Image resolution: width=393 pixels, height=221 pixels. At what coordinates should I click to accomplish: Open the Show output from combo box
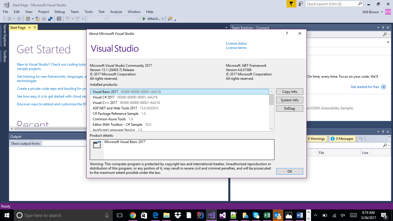point(64,143)
